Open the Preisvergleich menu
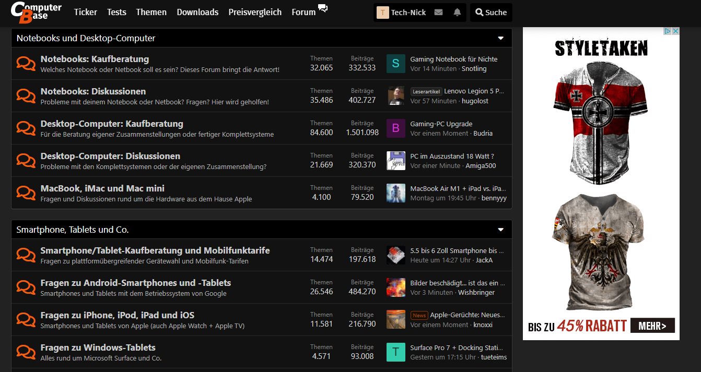This screenshot has width=701, height=372. pos(255,12)
